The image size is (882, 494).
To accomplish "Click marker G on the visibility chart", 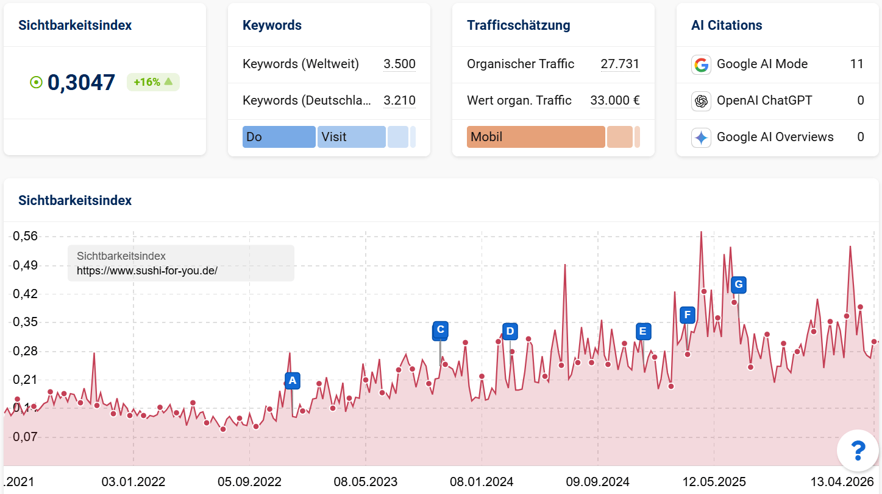I will [738, 284].
